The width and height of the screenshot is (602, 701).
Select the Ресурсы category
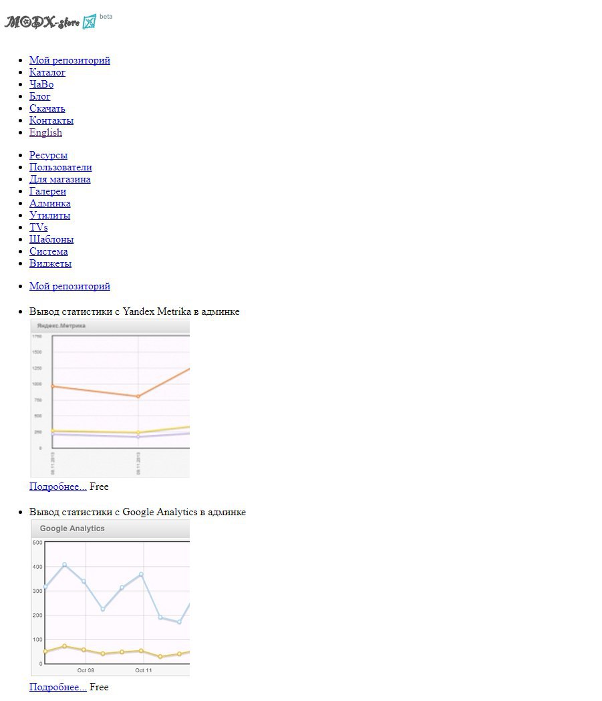point(48,155)
